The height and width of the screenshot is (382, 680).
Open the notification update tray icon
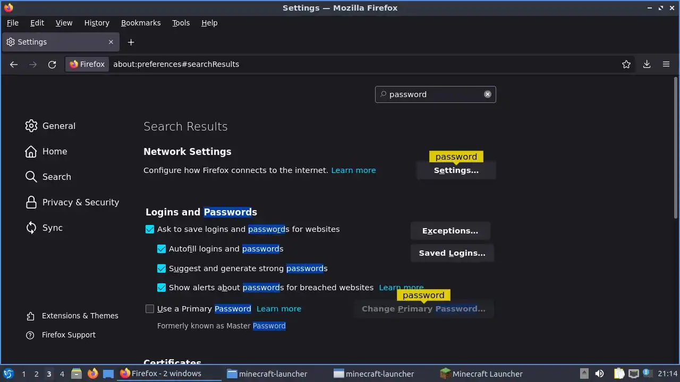[x=647, y=374]
